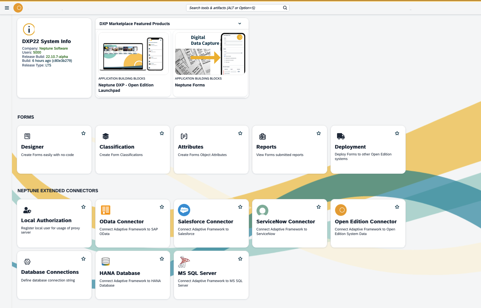
Task: Click the NEPTUNE EXTENDED CONNECTORS heading
Action: tap(58, 191)
